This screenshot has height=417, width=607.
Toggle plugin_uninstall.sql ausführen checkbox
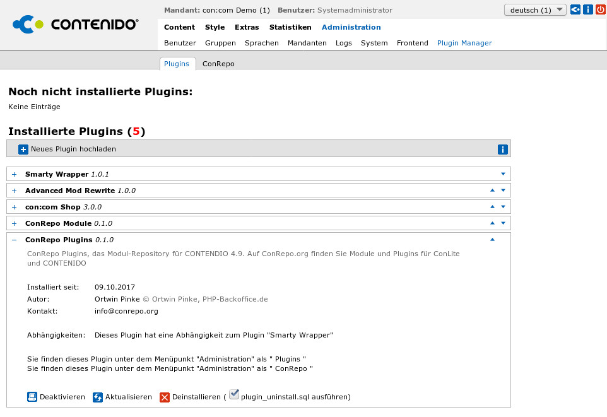click(x=234, y=394)
